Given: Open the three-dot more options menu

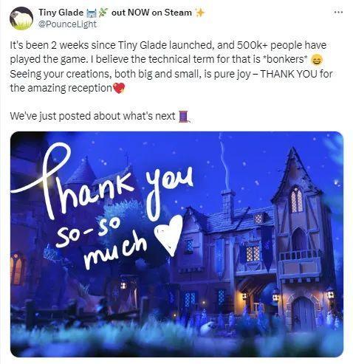Looking at the screenshot, I should 338,12.
